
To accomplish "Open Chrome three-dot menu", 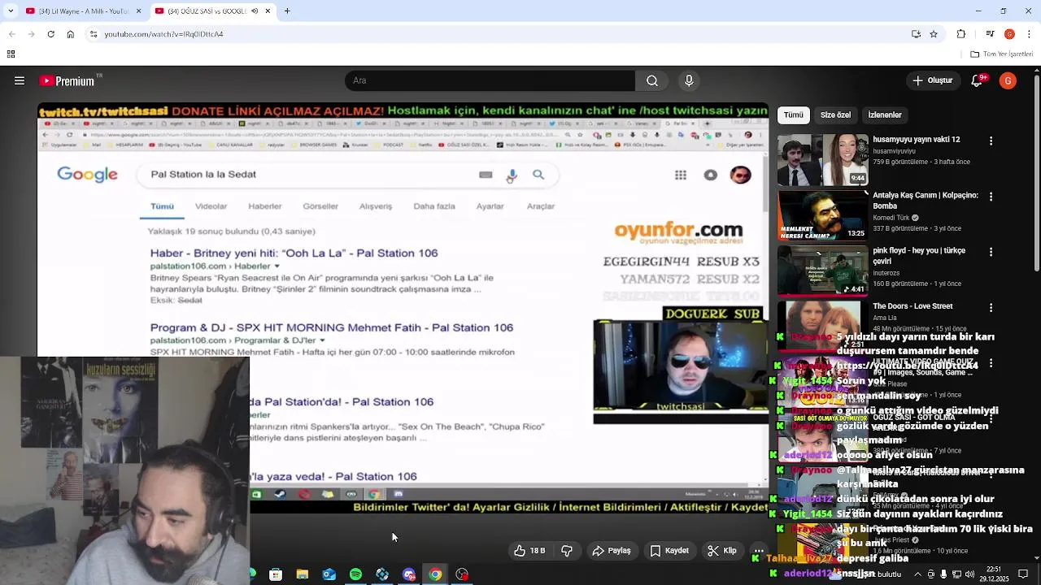I will pos(1028,34).
